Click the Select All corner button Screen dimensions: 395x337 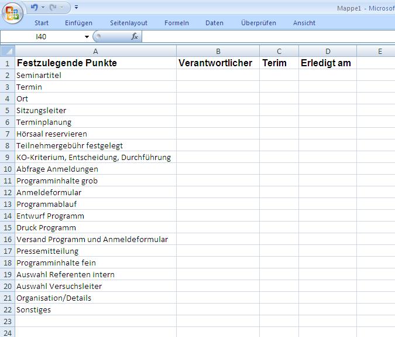click(x=7, y=51)
